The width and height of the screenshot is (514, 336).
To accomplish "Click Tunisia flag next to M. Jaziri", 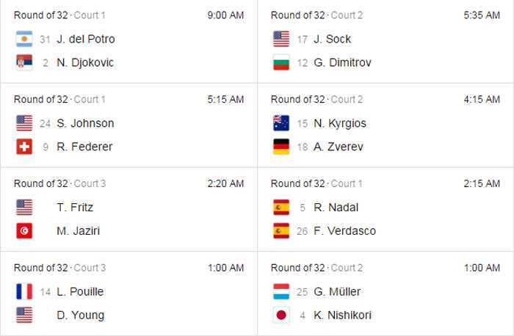I will coord(24,231).
